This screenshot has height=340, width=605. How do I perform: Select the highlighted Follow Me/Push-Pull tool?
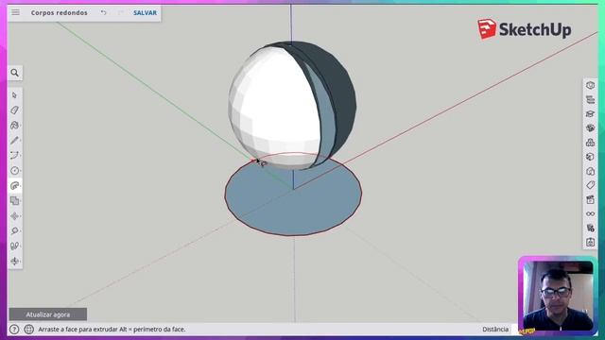pos(15,185)
